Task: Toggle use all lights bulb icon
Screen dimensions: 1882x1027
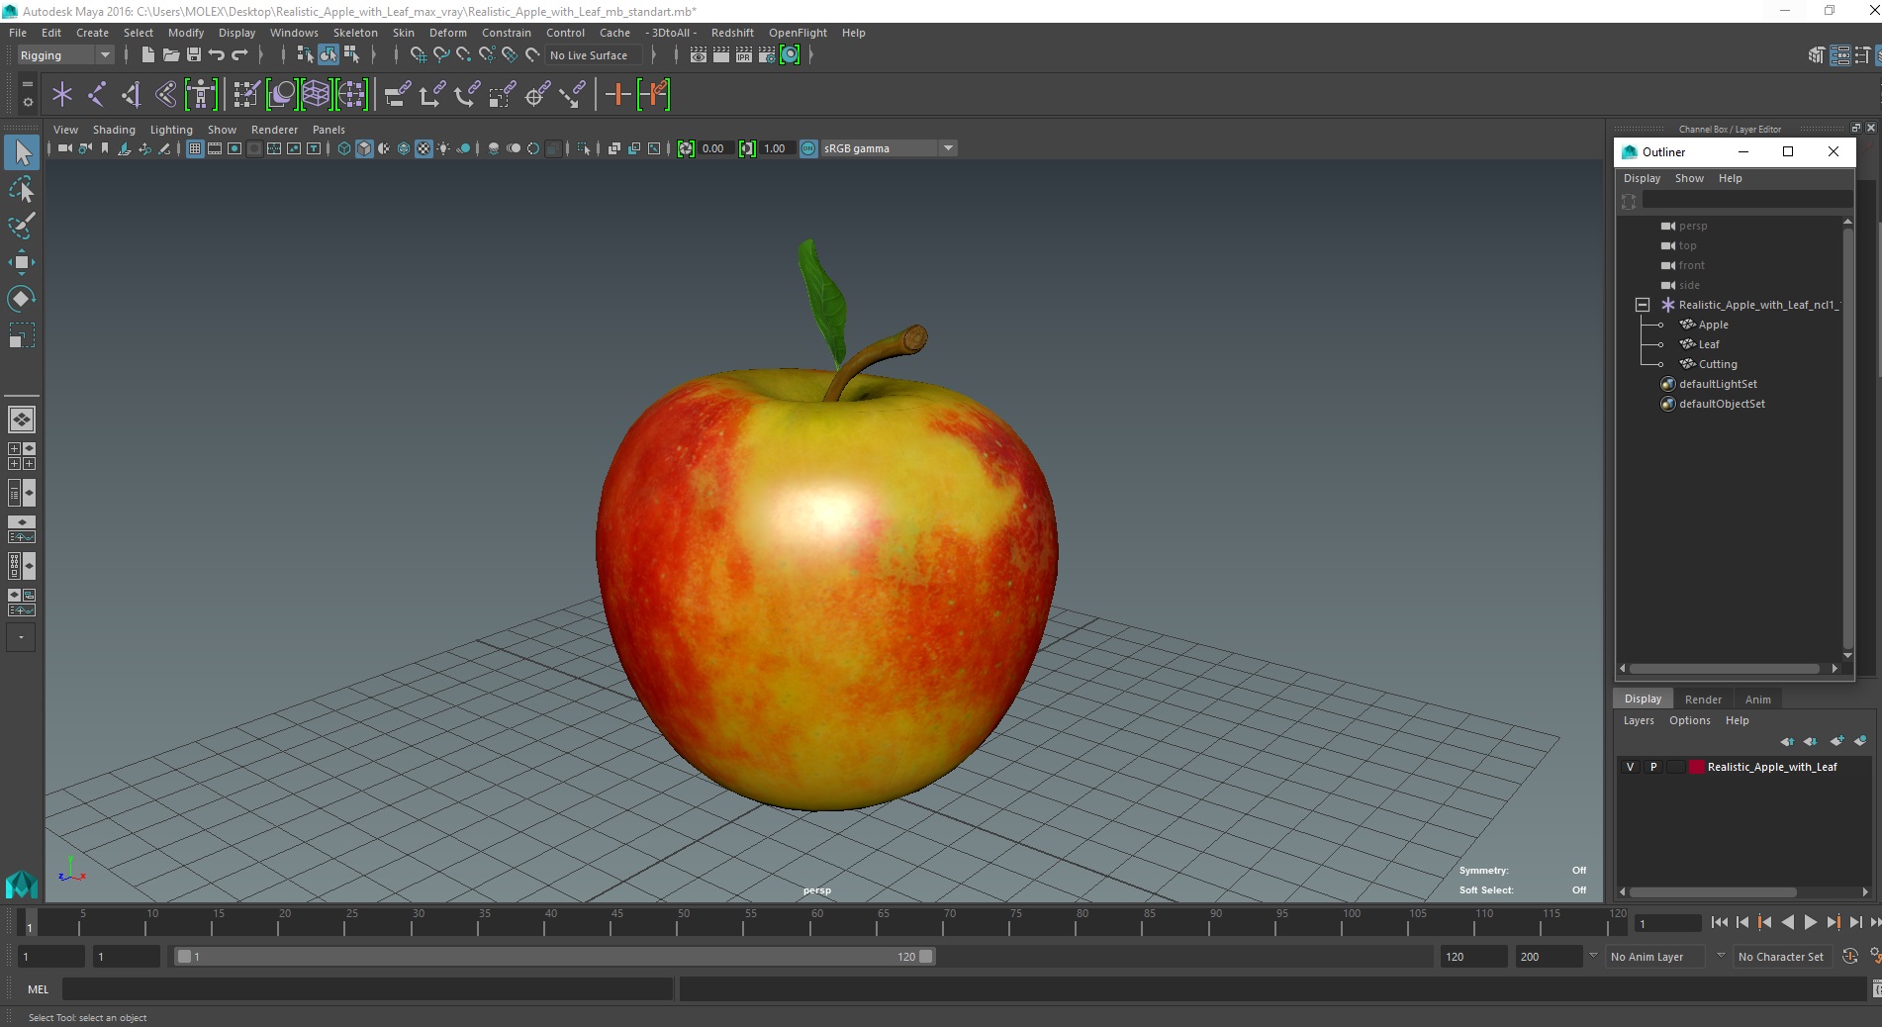Action: [x=443, y=148]
